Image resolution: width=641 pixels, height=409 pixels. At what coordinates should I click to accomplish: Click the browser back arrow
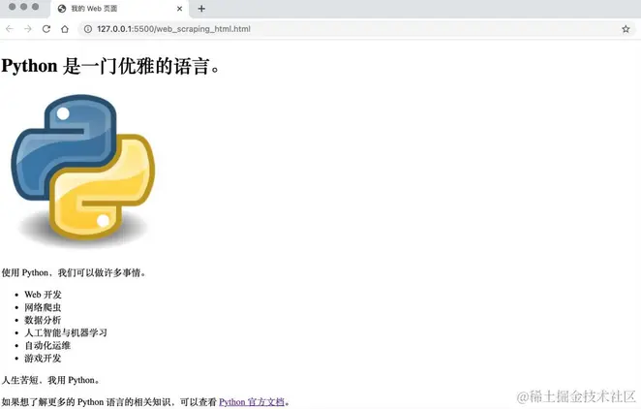click(x=10, y=29)
